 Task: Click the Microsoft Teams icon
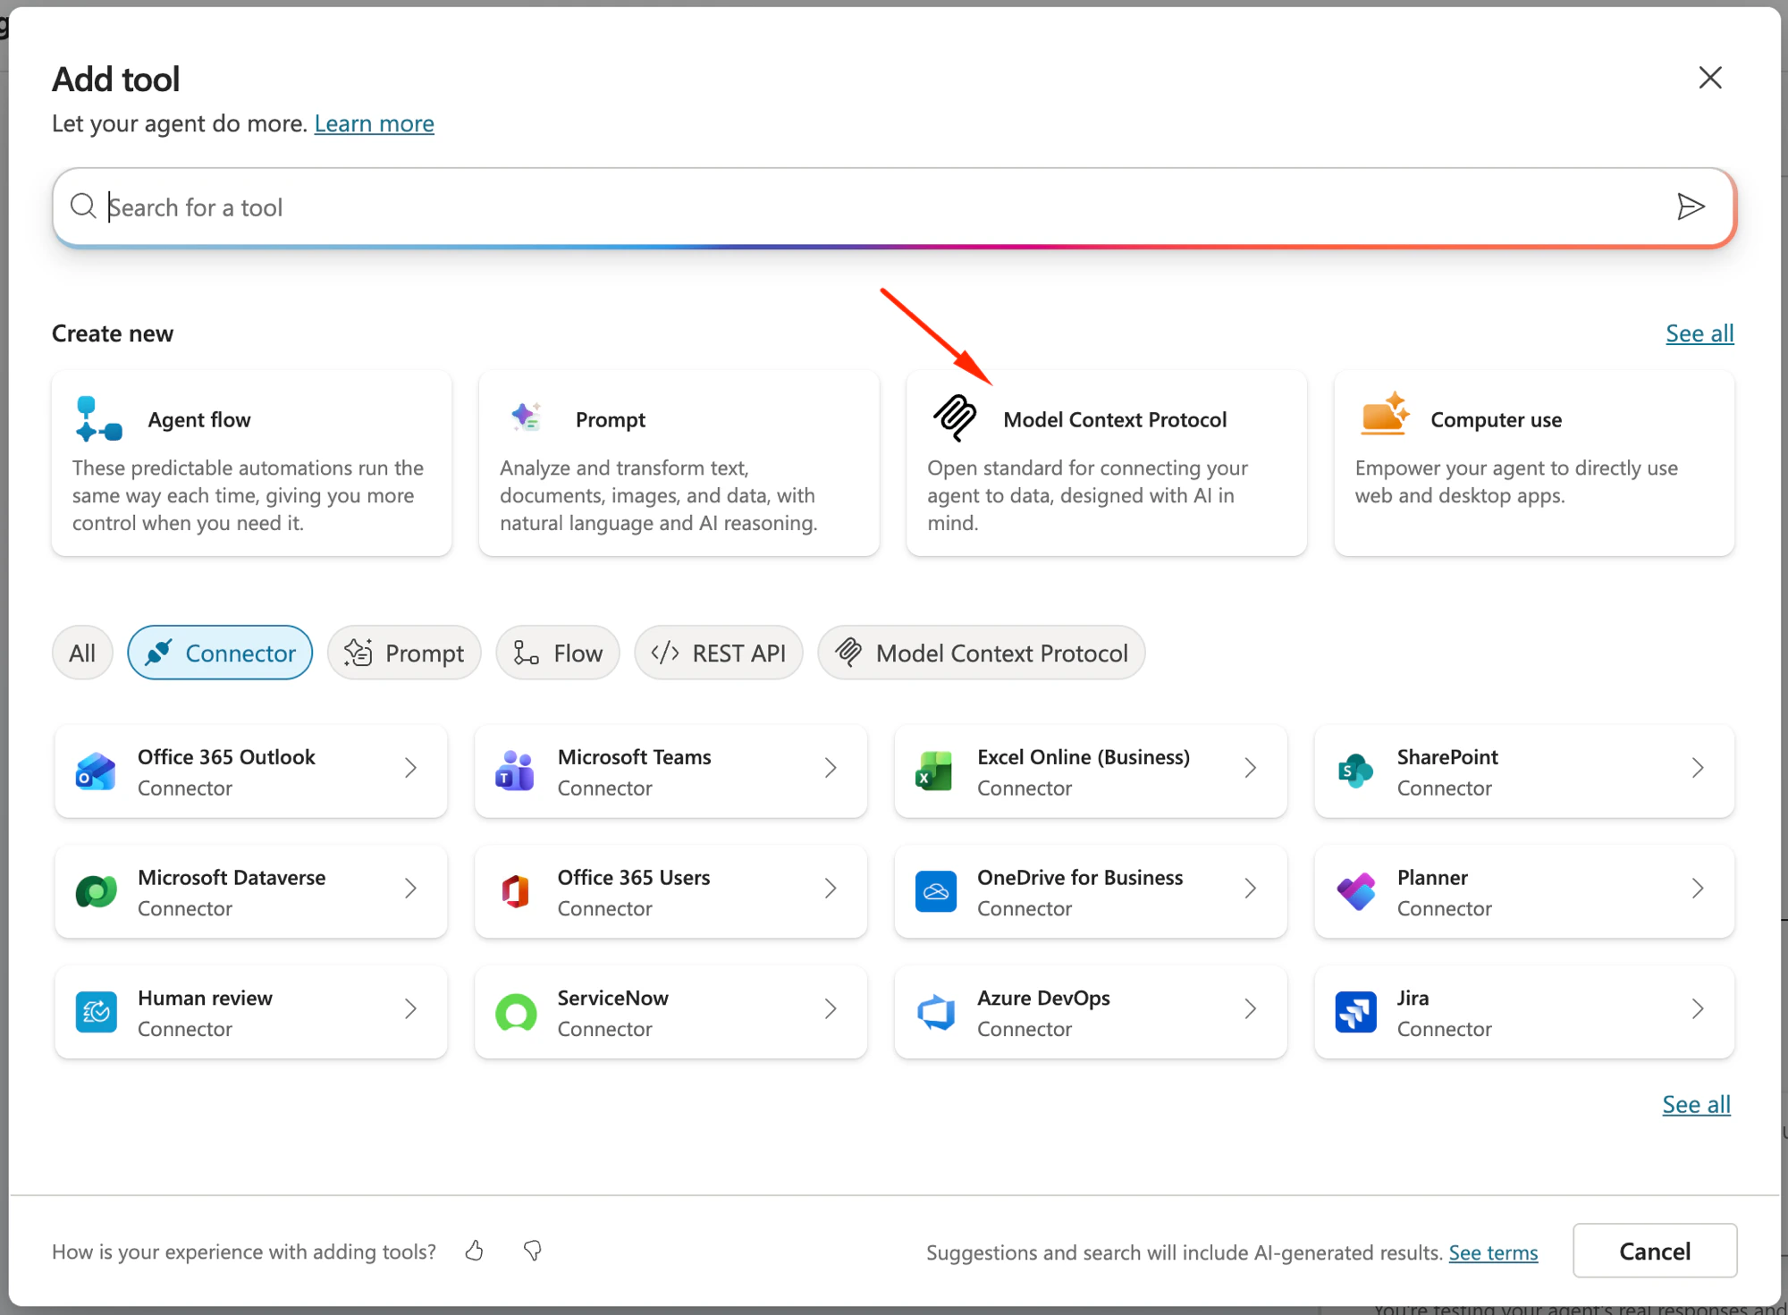click(516, 771)
